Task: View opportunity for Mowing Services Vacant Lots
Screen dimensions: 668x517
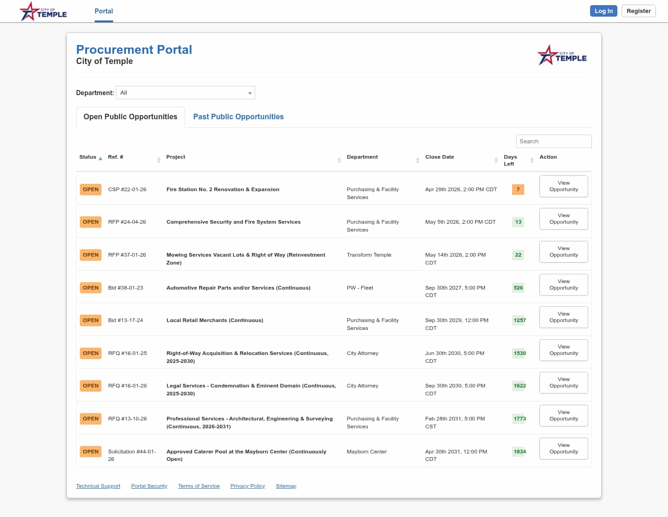Action: pos(563,252)
